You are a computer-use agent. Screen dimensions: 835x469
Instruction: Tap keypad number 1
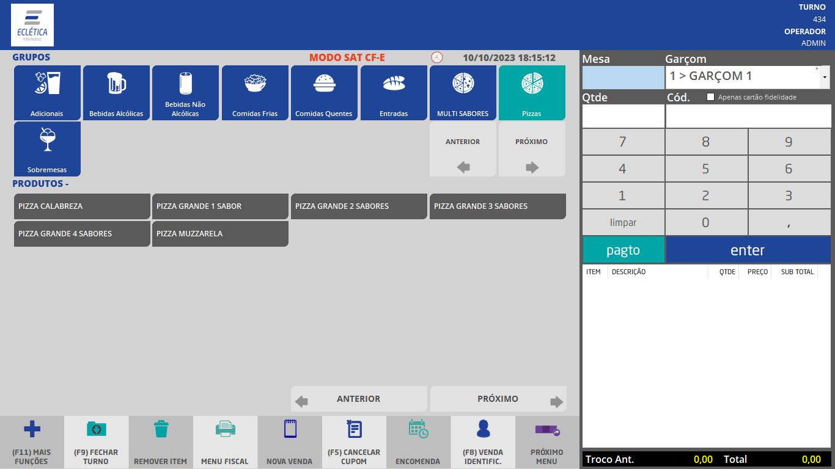tap(623, 195)
